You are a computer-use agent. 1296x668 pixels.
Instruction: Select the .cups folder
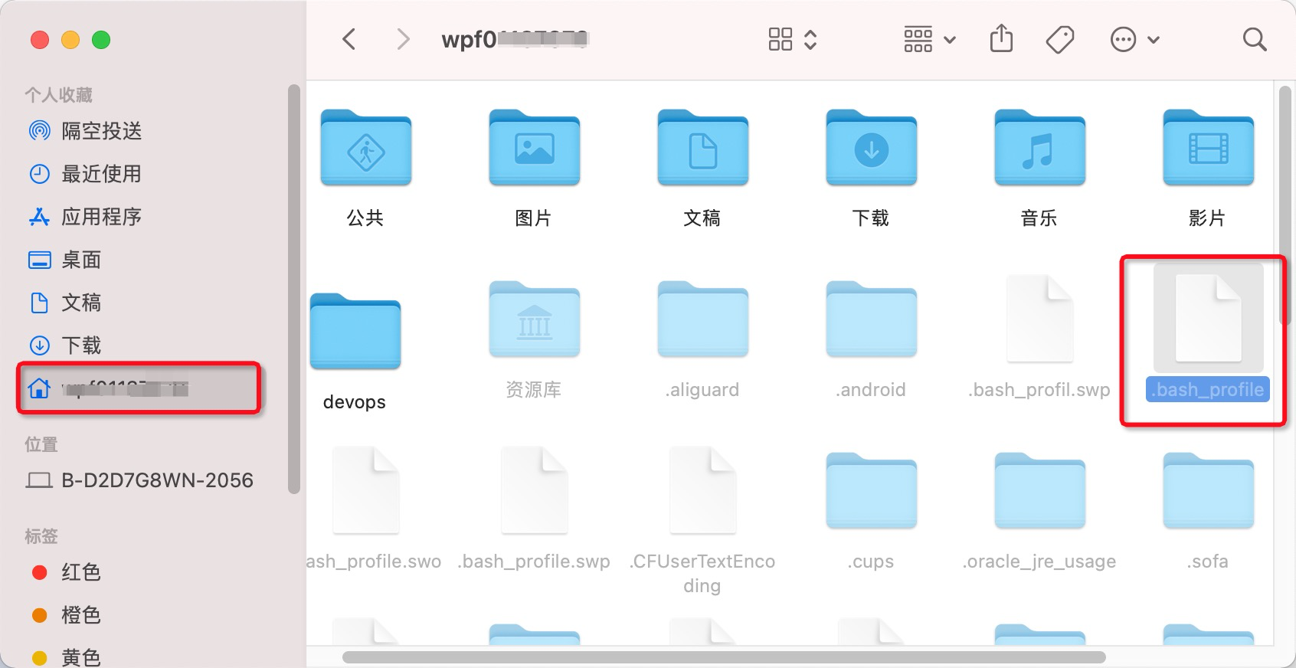871,491
